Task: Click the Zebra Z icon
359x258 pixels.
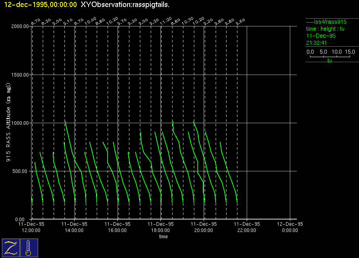Action: tap(11, 248)
